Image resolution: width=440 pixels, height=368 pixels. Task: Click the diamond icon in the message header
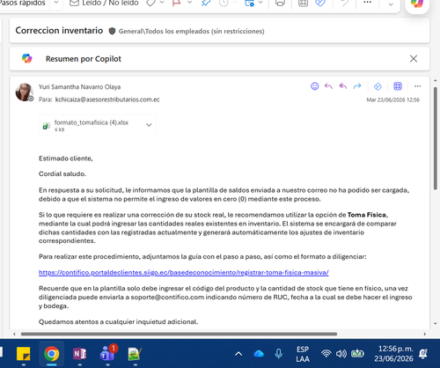pyautogui.click(x=378, y=86)
